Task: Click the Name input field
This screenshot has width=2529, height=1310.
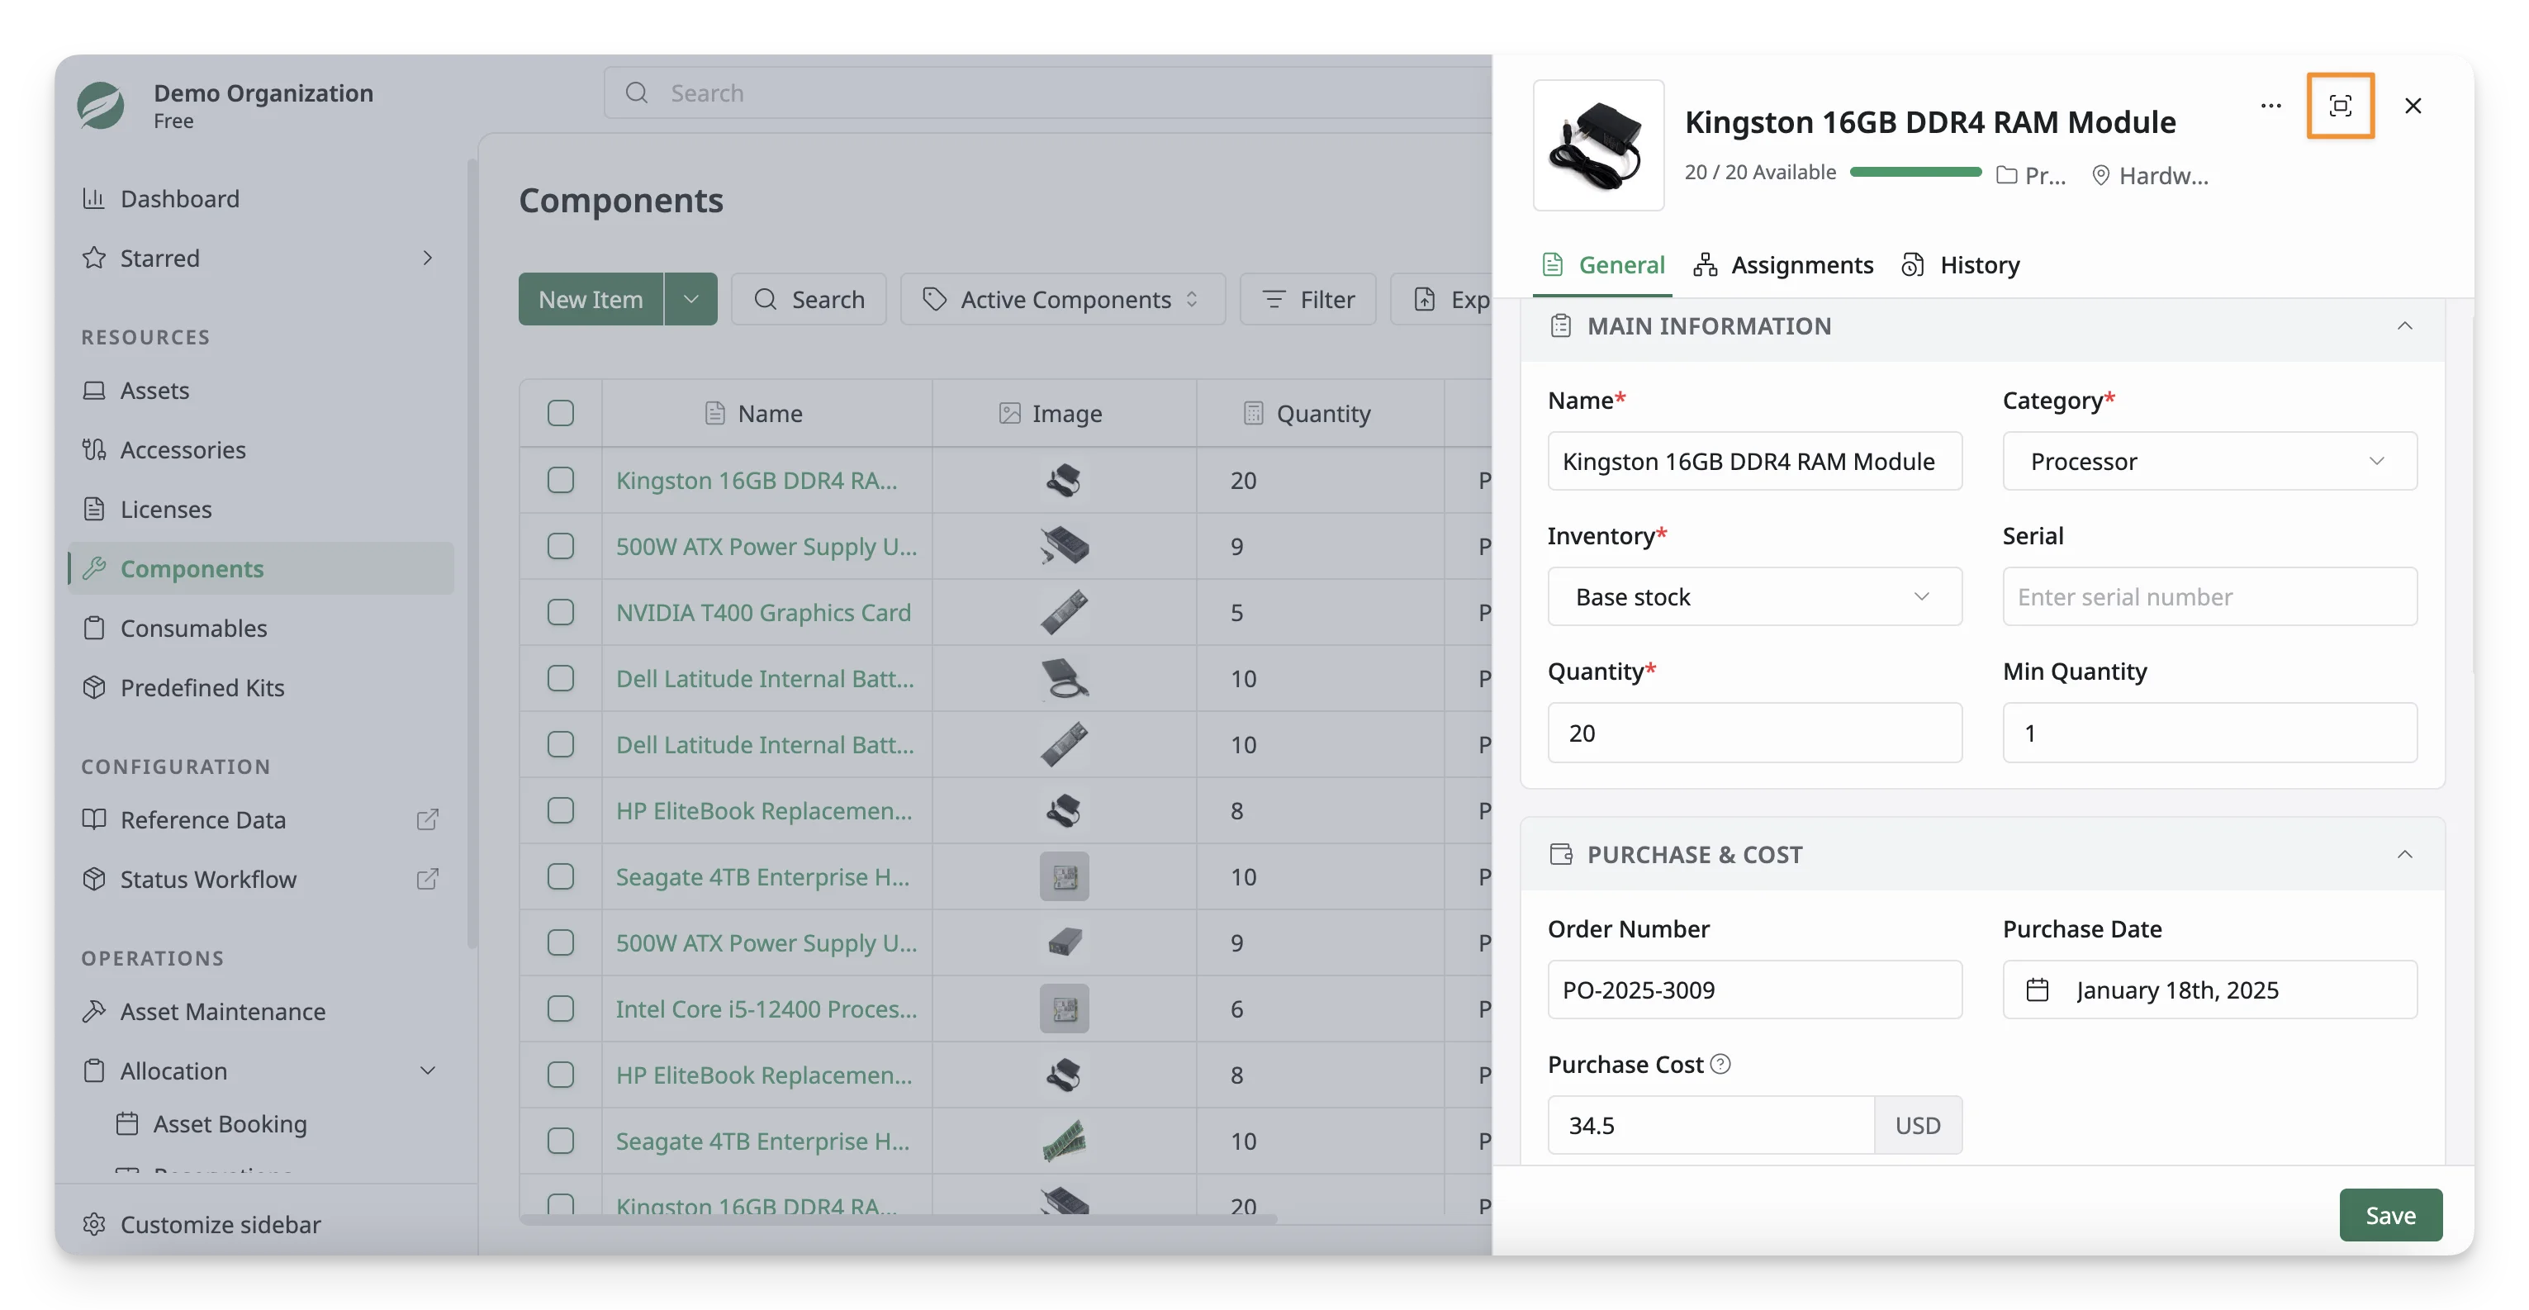Action: (x=1754, y=461)
